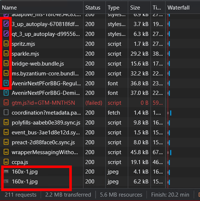This screenshot has height=201, width=200.
Task: Click the script icon beside wrapperMessagingWitho
Action: click(x=6, y=152)
